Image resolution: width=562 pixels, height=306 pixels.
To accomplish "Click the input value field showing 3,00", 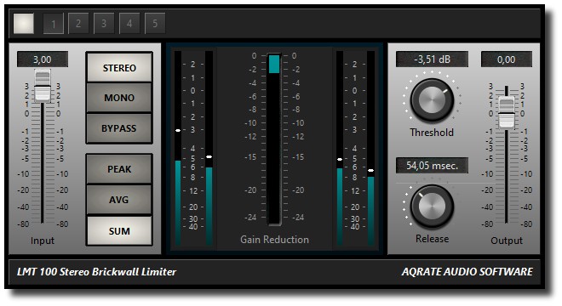I will 43,59.
